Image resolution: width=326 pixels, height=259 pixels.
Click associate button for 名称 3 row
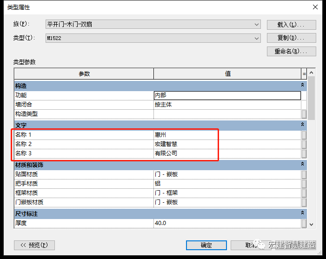coord(304,153)
